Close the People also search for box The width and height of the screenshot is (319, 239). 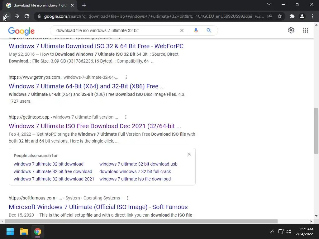[x=189, y=154]
